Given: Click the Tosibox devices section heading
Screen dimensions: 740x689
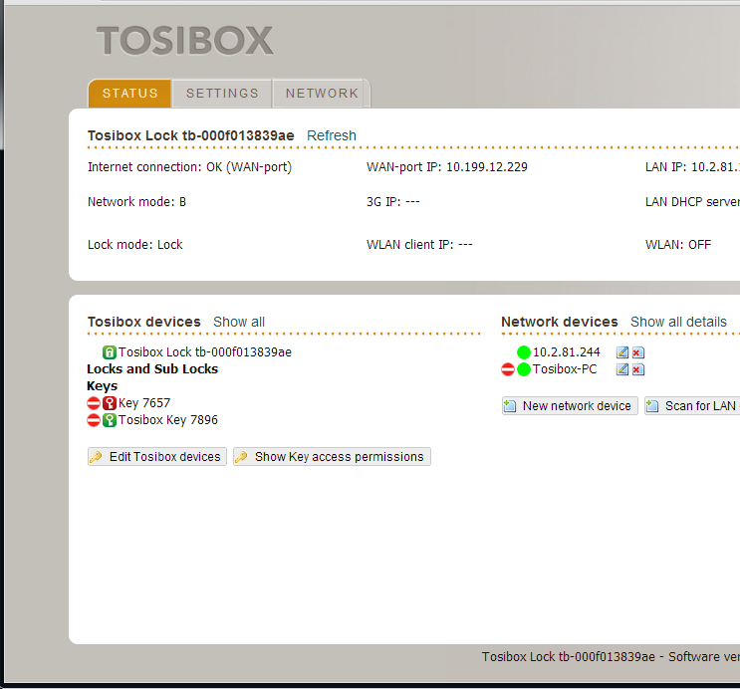Looking at the screenshot, I should pos(144,322).
